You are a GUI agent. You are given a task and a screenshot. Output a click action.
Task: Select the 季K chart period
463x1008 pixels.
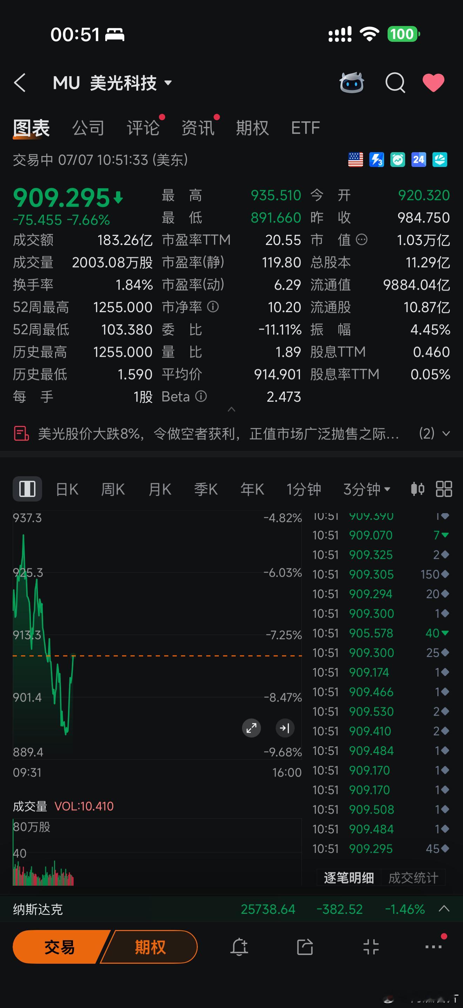point(206,489)
